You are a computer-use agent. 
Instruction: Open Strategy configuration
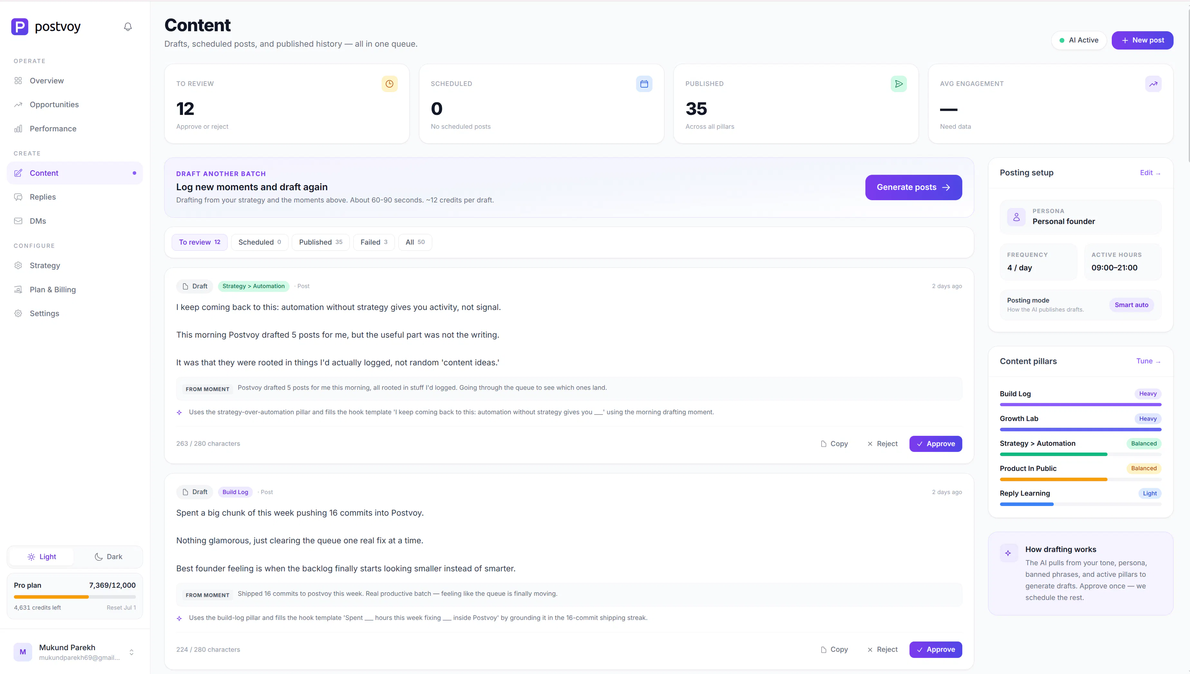pyautogui.click(x=74, y=265)
